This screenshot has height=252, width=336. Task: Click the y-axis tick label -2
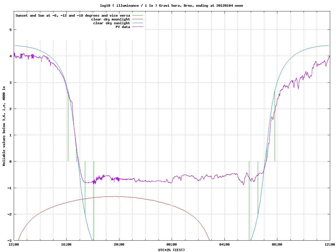(9, 214)
